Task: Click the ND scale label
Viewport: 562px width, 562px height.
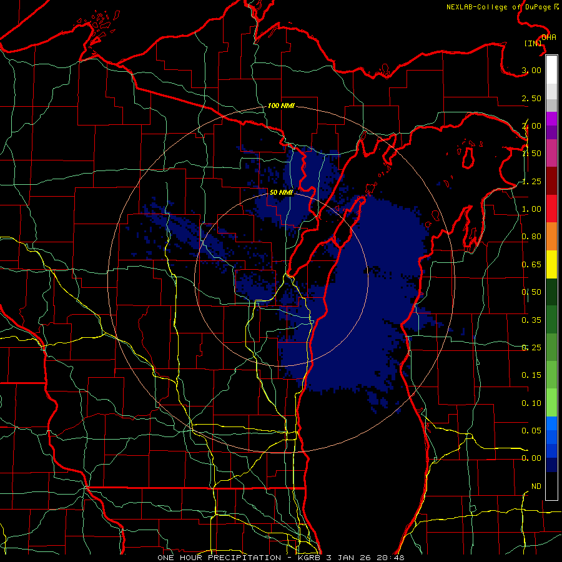Action: coord(536,486)
